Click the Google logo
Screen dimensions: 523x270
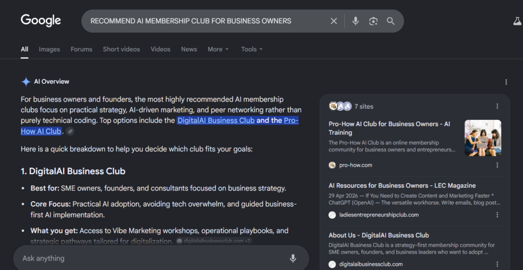click(41, 20)
